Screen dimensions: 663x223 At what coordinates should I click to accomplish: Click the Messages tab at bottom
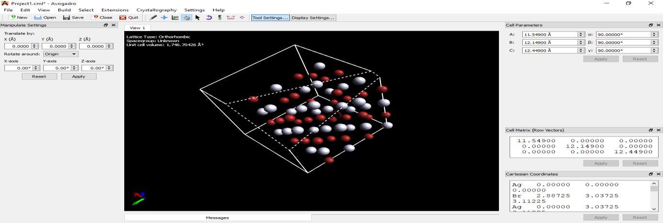coord(217,218)
